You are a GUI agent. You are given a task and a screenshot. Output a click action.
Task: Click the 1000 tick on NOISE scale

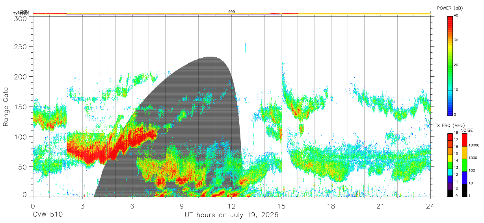[x=473, y=158]
